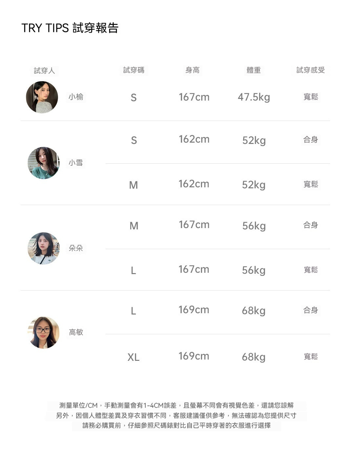Click the 試穿人 column header
354x466 pixels.
click(44, 71)
